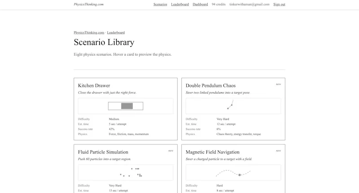Click 'Steer two linked pendulums into a target pose.'
The width and height of the screenshot is (359, 193).
pyautogui.click(x=218, y=93)
